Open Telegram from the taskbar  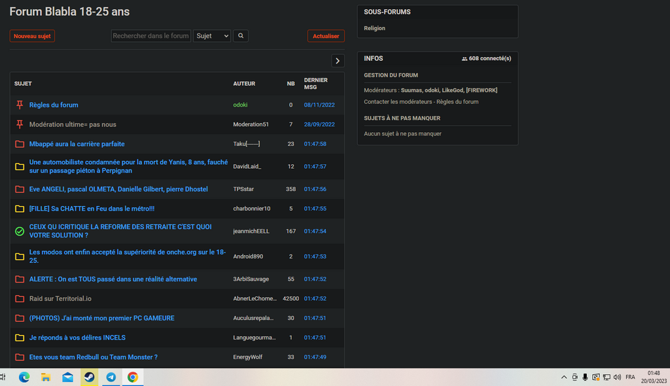point(111,377)
